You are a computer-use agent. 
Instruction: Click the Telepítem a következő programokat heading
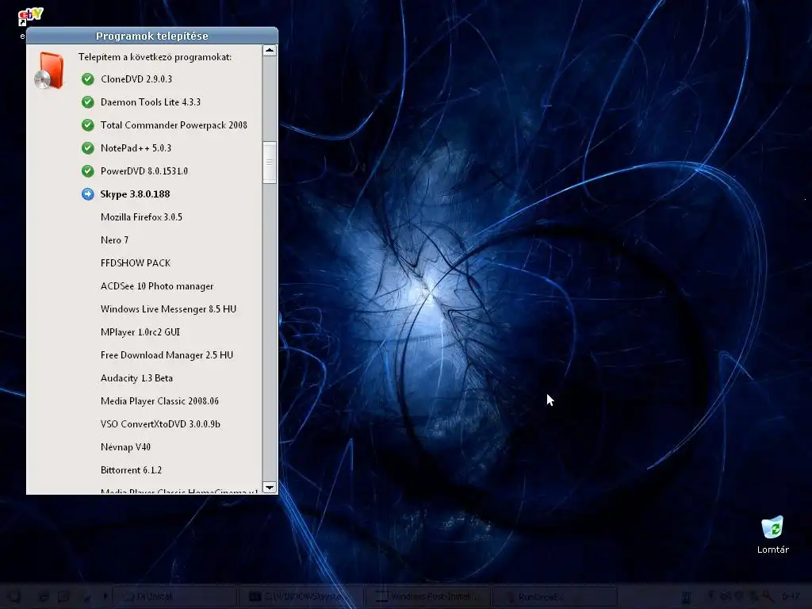click(155, 57)
